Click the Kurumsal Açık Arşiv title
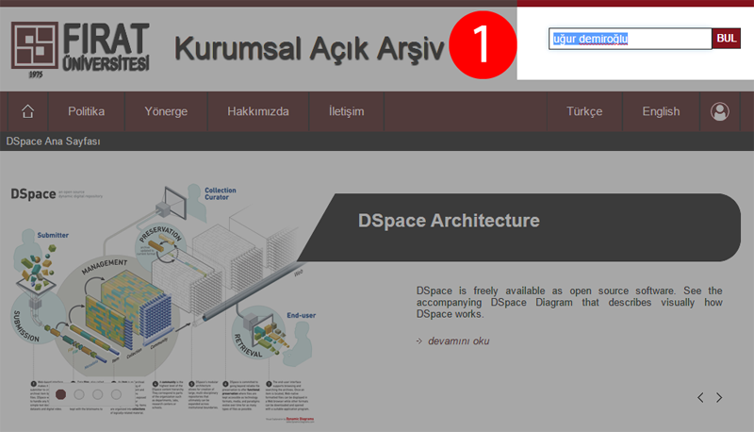The width and height of the screenshot is (754, 432). 309,49
